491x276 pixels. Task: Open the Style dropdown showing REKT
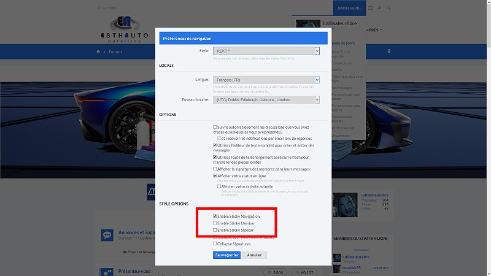point(266,51)
